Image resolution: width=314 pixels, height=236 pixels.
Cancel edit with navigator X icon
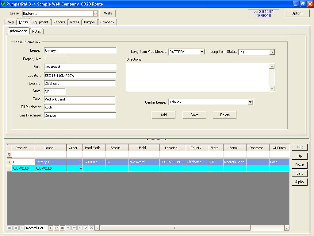91,228
